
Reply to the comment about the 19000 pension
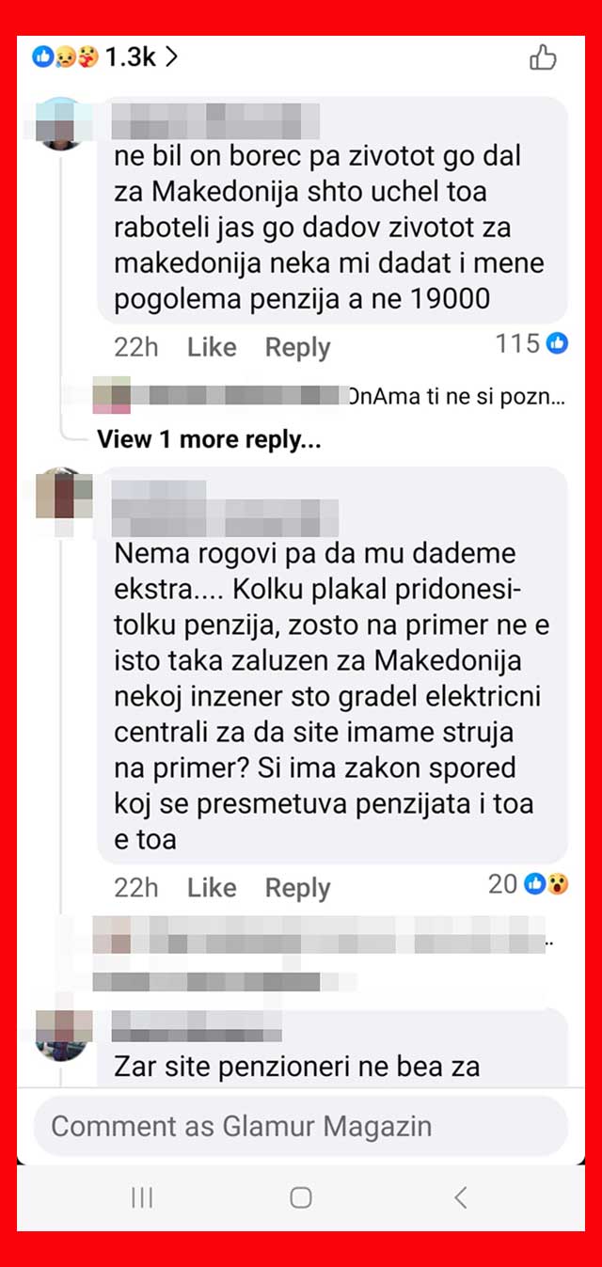click(297, 347)
